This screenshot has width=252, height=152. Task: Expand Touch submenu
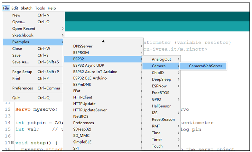(161, 146)
